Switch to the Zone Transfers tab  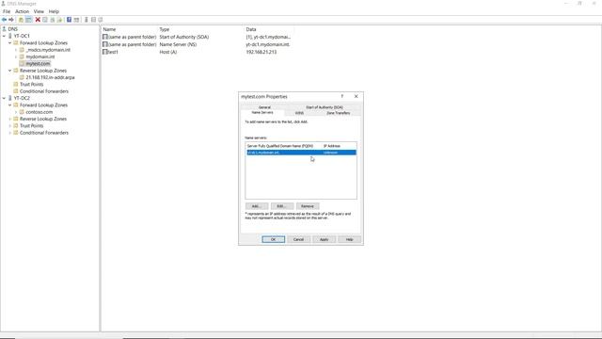339,113
